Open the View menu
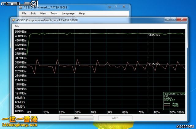The width and height of the screenshot is (196, 129). (43, 13)
